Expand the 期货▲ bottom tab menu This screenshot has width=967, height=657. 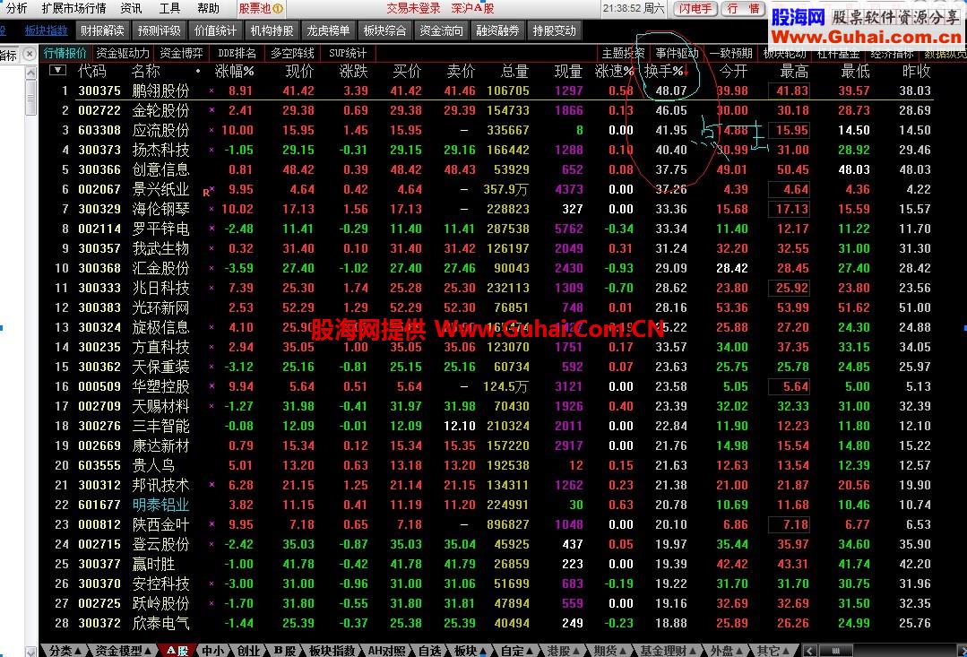point(610,651)
